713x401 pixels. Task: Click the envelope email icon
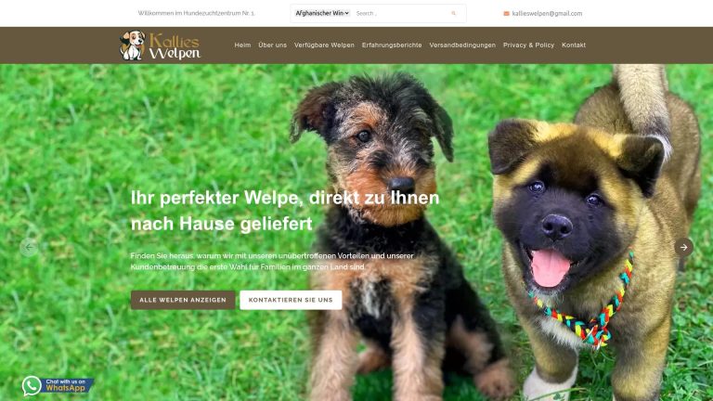[506, 14]
